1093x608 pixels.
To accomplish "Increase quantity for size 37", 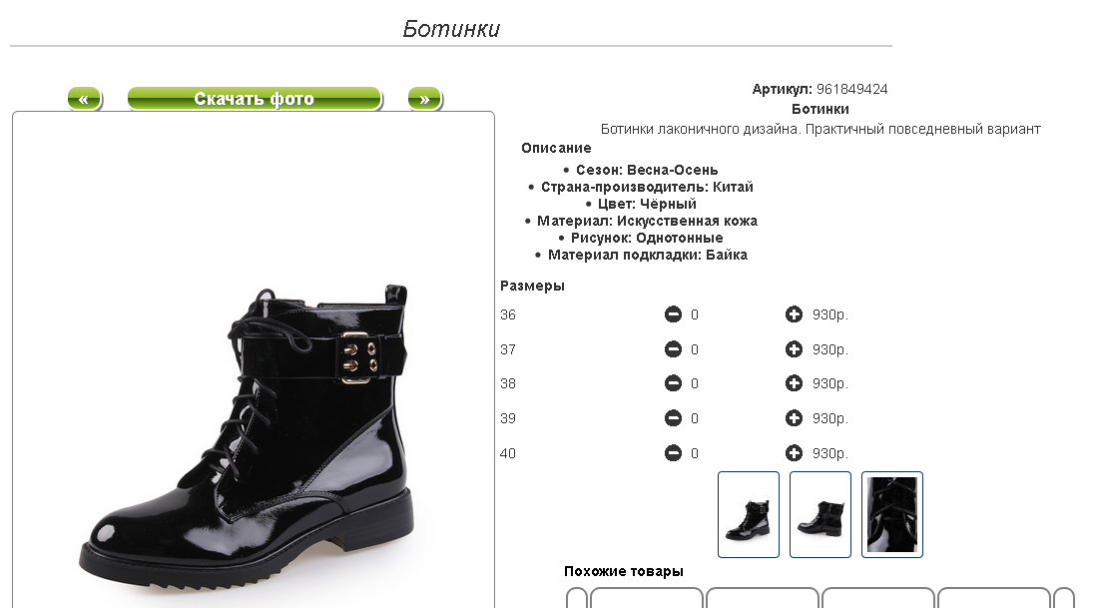I will (794, 348).
